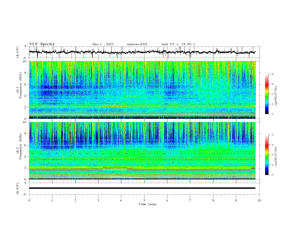The height and width of the screenshot is (225, 292).
Task: Click the ch.3(V) flat black trace
Action: [x=142, y=188]
